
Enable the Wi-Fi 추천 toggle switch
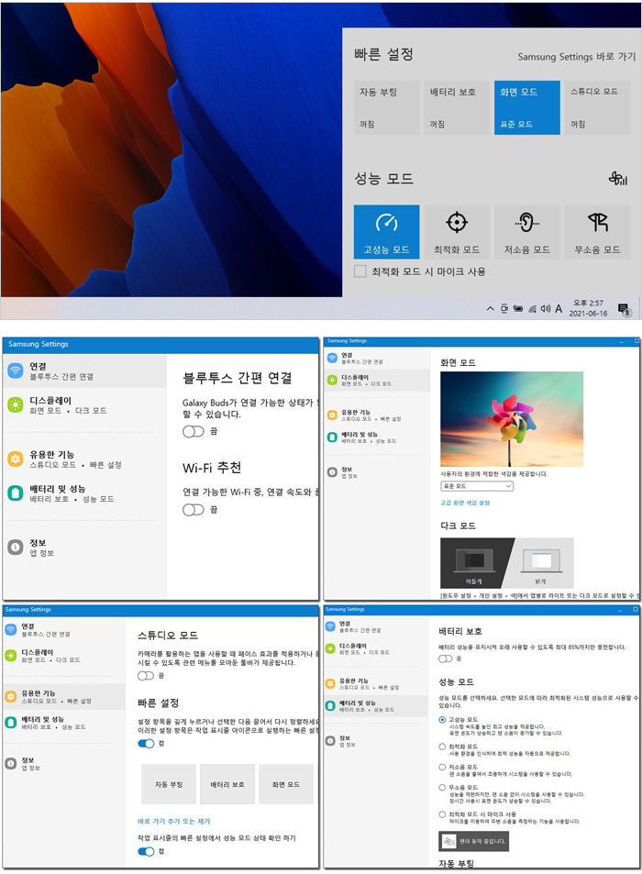coord(193,510)
